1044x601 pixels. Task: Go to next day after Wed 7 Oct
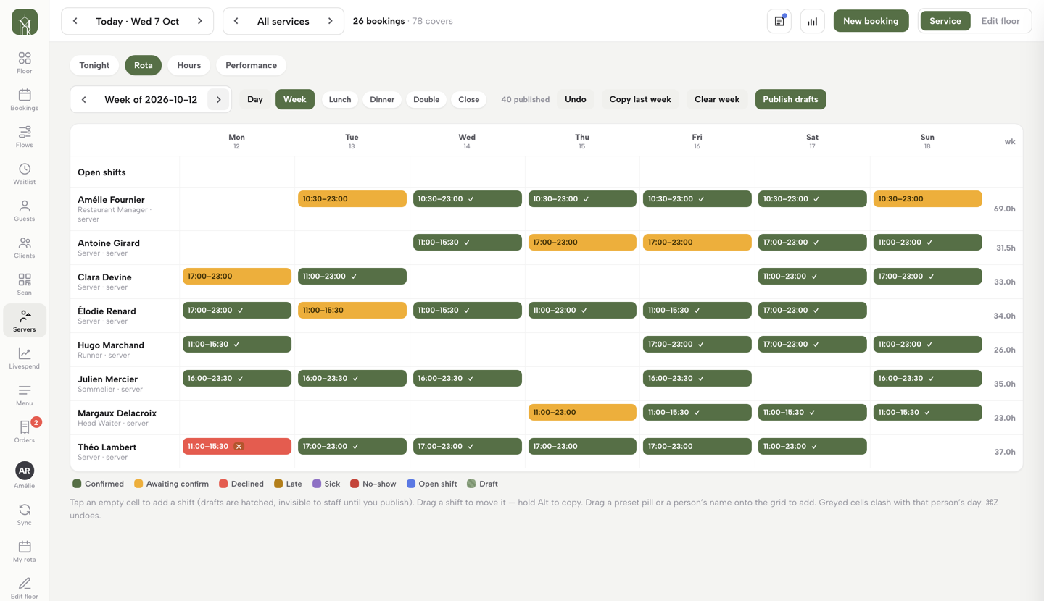click(200, 21)
